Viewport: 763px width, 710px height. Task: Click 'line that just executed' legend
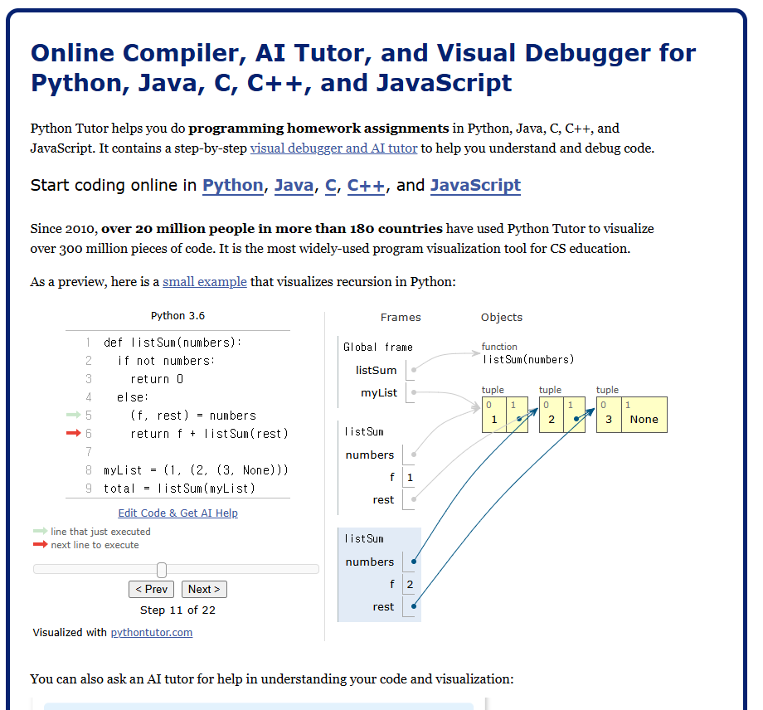(100, 532)
